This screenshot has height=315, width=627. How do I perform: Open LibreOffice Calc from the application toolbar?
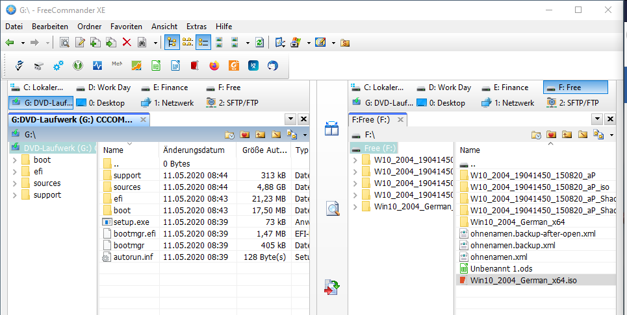tap(156, 65)
